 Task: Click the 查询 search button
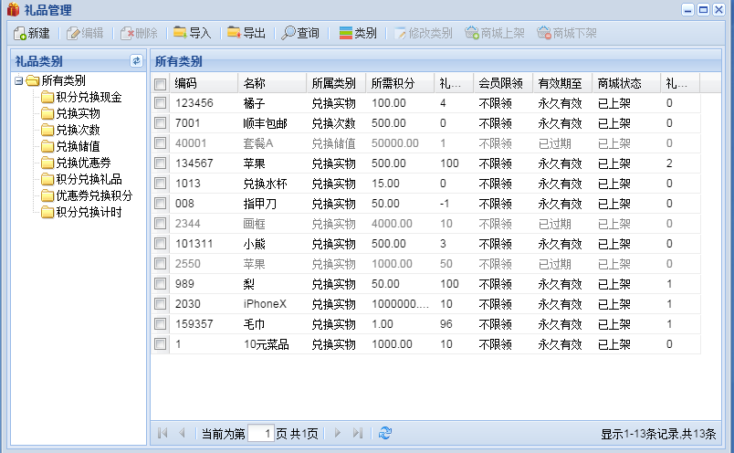(x=300, y=33)
